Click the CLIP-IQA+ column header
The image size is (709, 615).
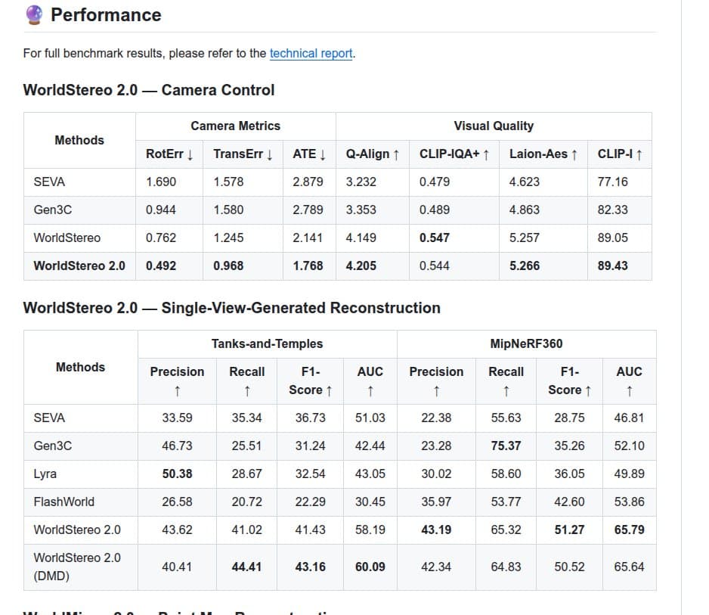point(454,154)
